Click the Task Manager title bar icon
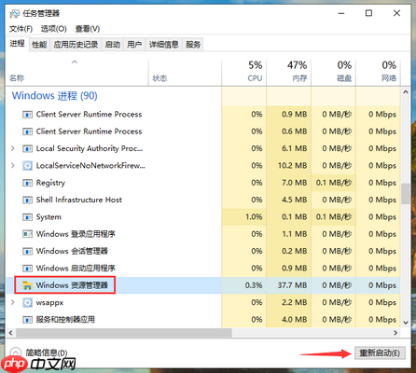The image size is (416, 373). coord(14,14)
